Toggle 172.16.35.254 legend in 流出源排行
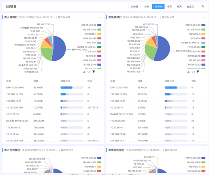Screen dimensions: 209x175 (196, 47)
